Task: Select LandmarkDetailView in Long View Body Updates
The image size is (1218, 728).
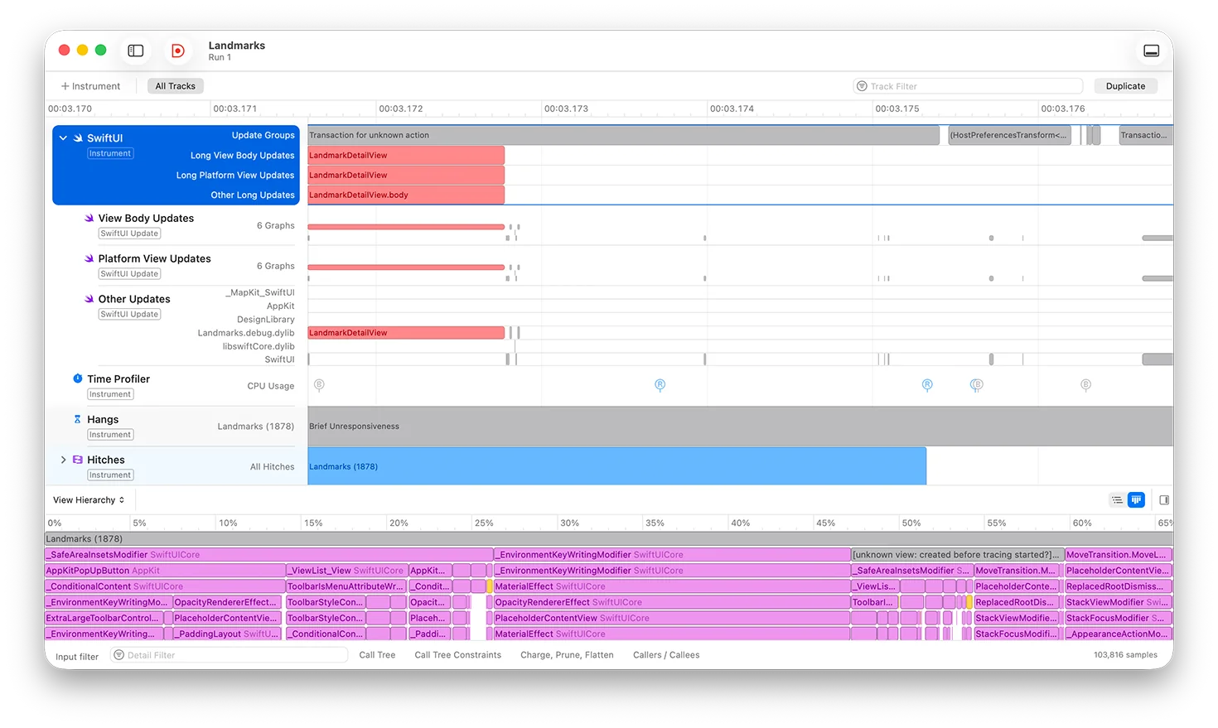Action: point(406,155)
